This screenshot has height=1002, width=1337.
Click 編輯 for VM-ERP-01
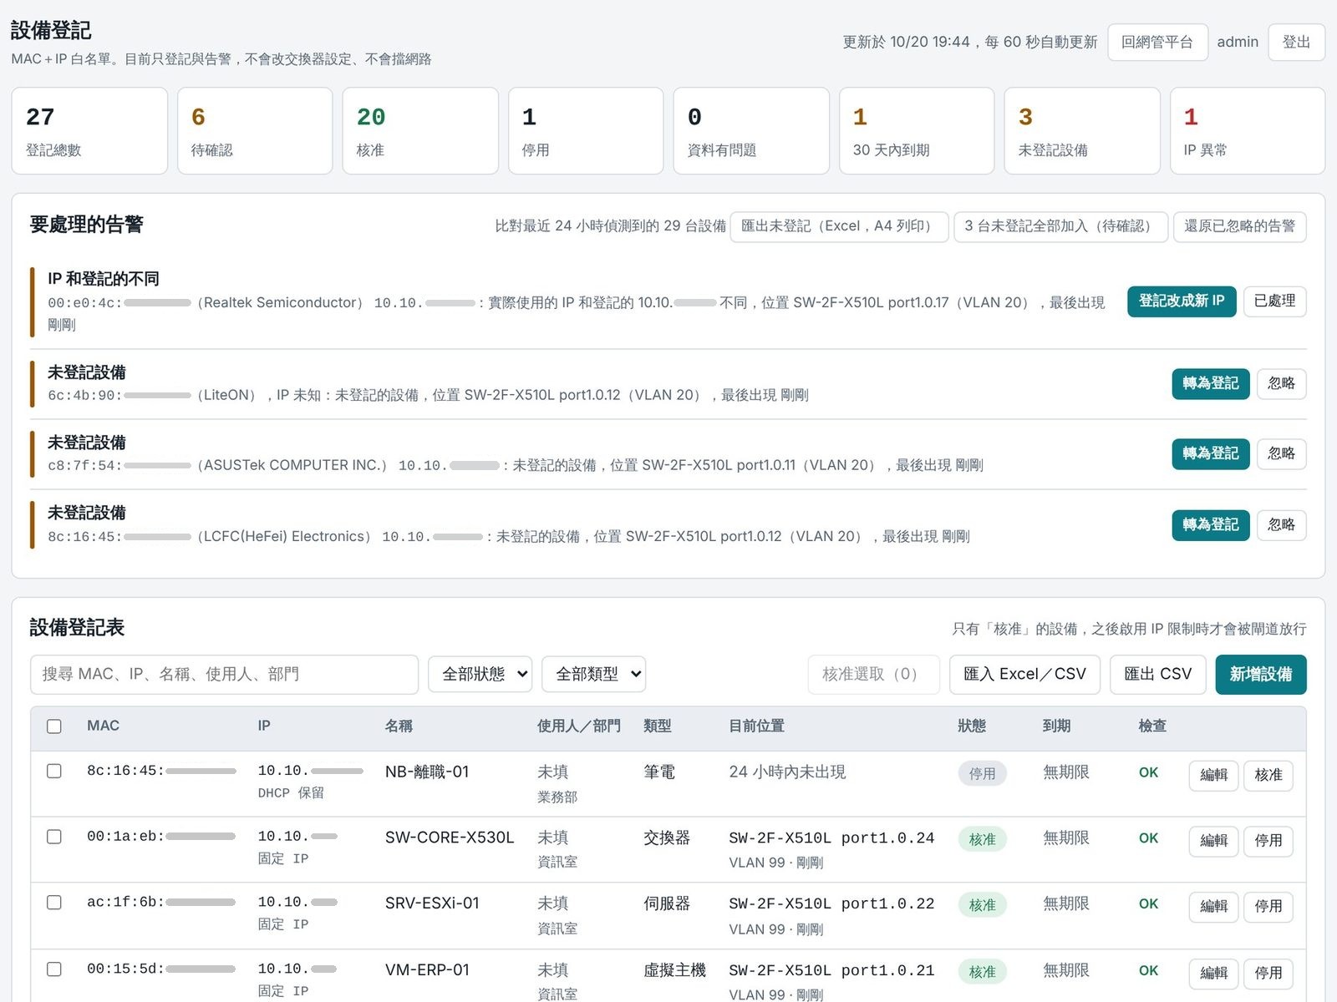(x=1213, y=973)
